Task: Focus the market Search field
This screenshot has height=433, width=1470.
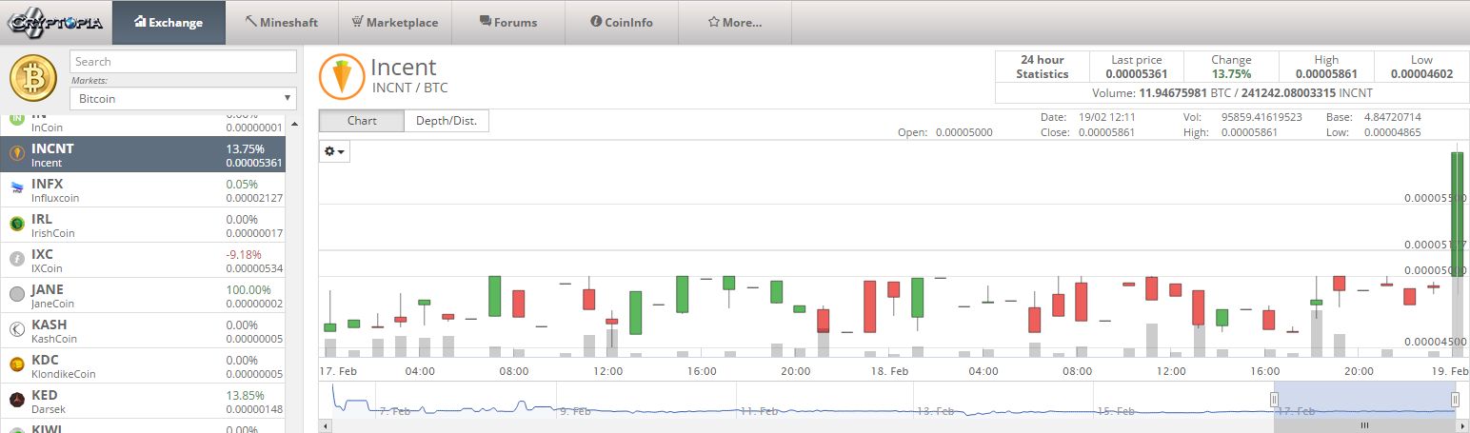Action: [183, 62]
